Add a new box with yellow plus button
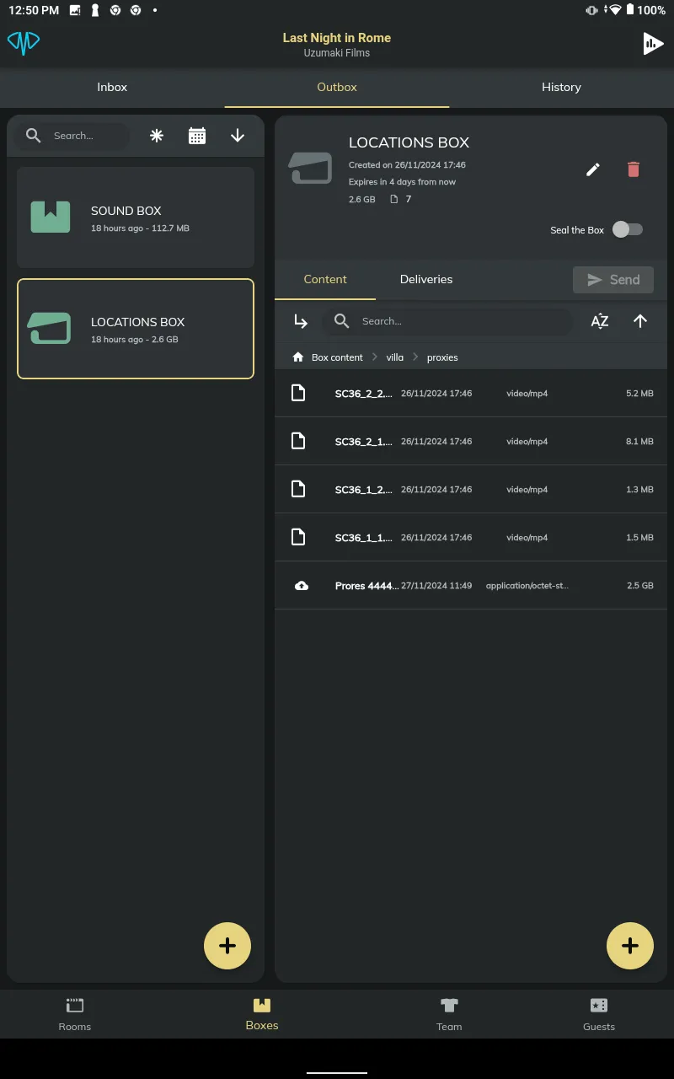The height and width of the screenshot is (1079, 674). (x=227, y=946)
